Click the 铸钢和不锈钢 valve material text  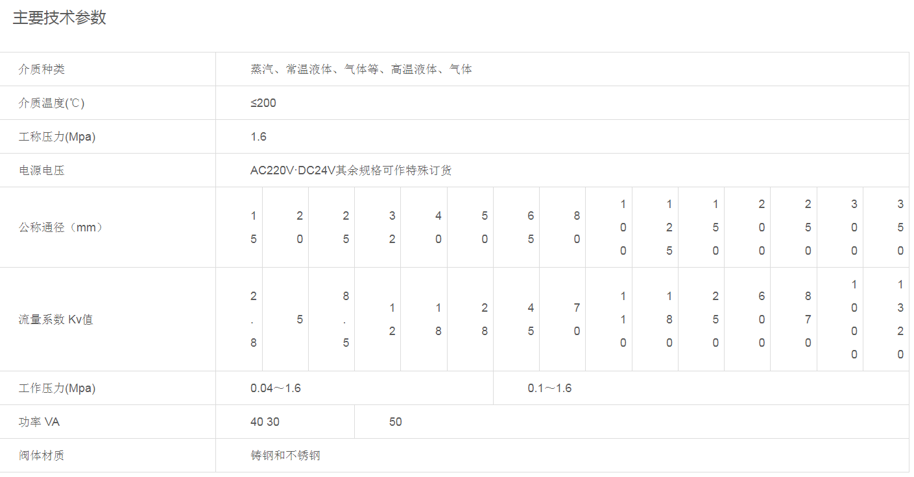tap(285, 456)
